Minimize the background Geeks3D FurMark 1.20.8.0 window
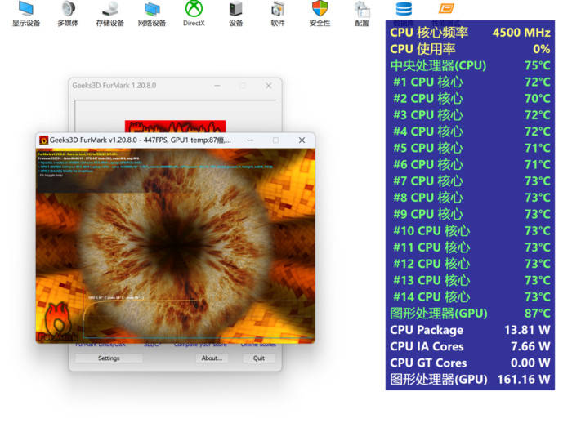Image resolution: width=572 pixels, height=423 pixels. click(217, 85)
